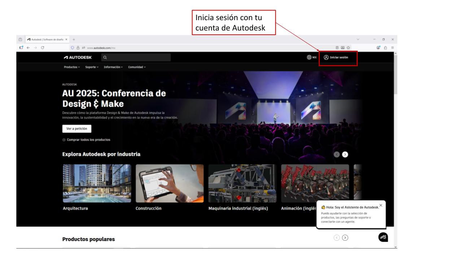Click the Arquitectura building thumbnail

point(97,183)
